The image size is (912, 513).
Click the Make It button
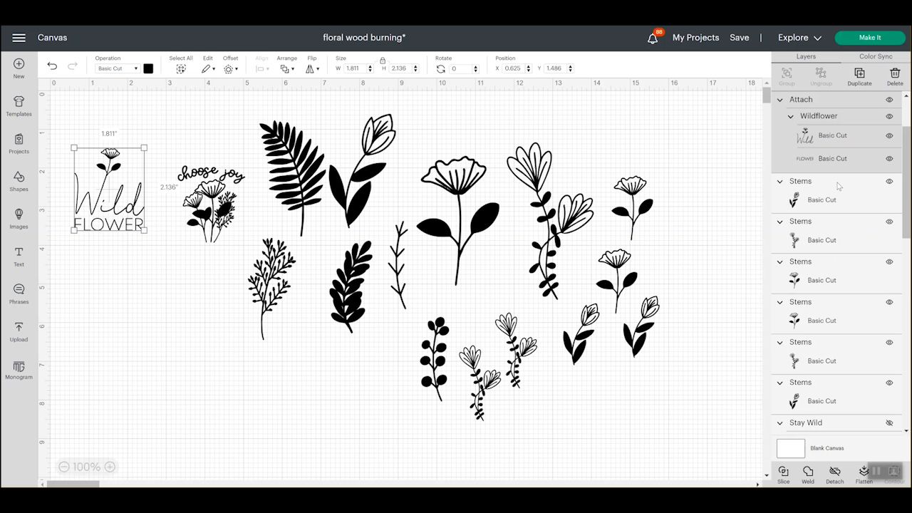870,38
